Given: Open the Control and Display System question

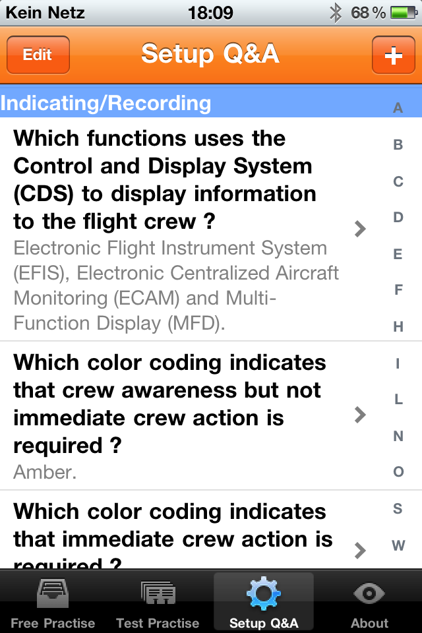Looking at the screenshot, I should pos(178,229).
